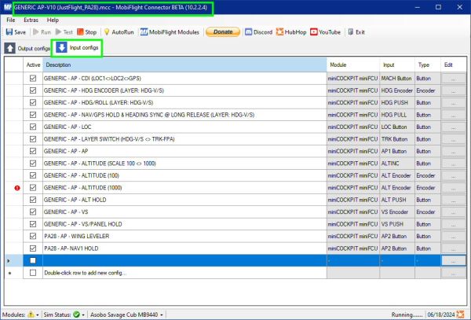Image resolution: width=471 pixels, height=320 pixels.
Task: Click 'TRK Button' input cell
Action: 397,139
